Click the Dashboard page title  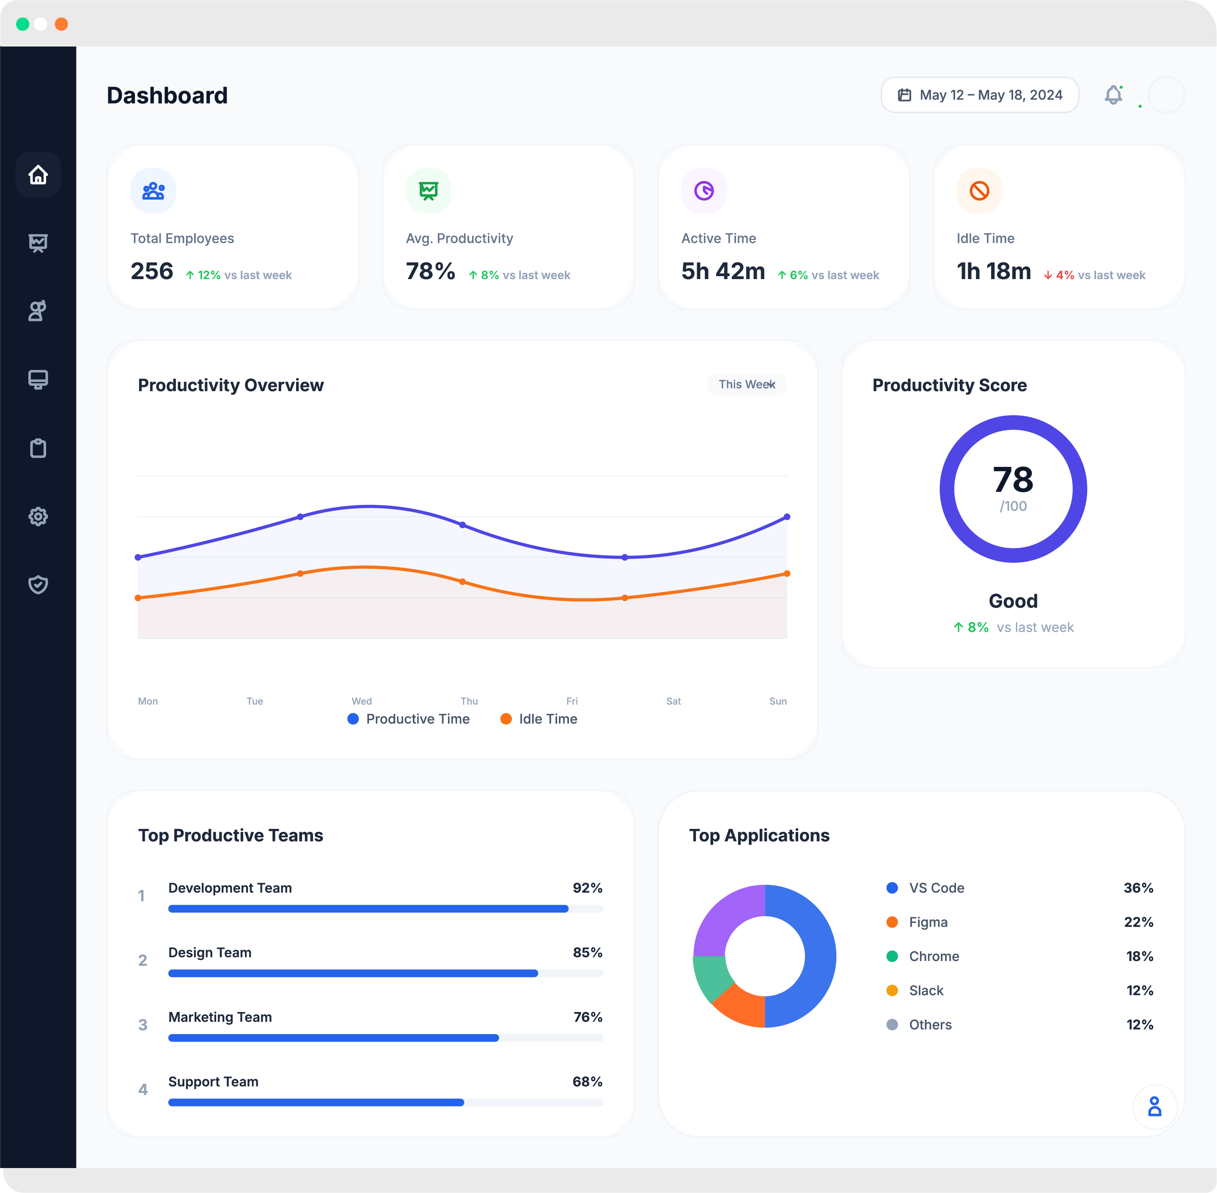168,95
